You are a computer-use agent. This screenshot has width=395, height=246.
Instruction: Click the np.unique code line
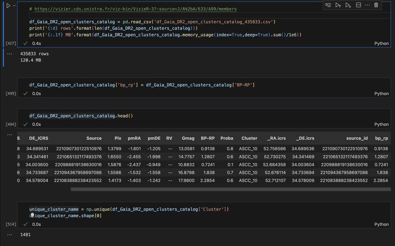129,209
